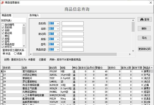Click results table scroll-up arrow
Screen dimensions: 154x105
tap(152, 68)
